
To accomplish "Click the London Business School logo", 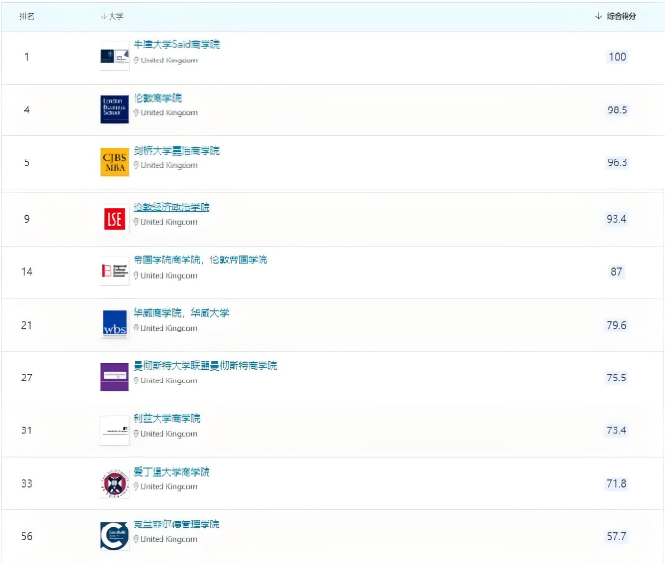I will (x=114, y=110).
